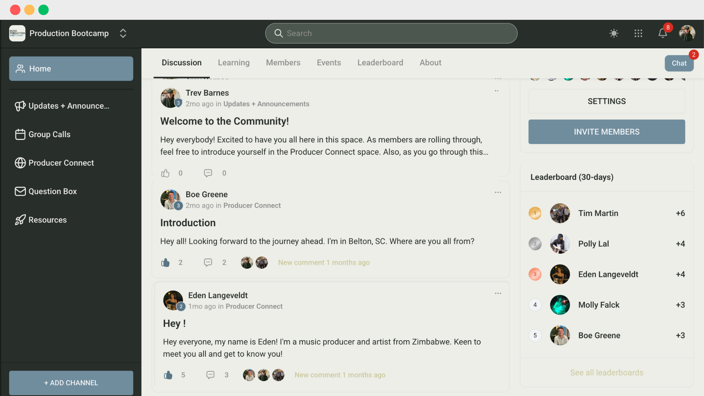This screenshot has width=704, height=396.
Task: Select Tim Martin in the leaderboard
Action: pyautogui.click(x=606, y=213)
